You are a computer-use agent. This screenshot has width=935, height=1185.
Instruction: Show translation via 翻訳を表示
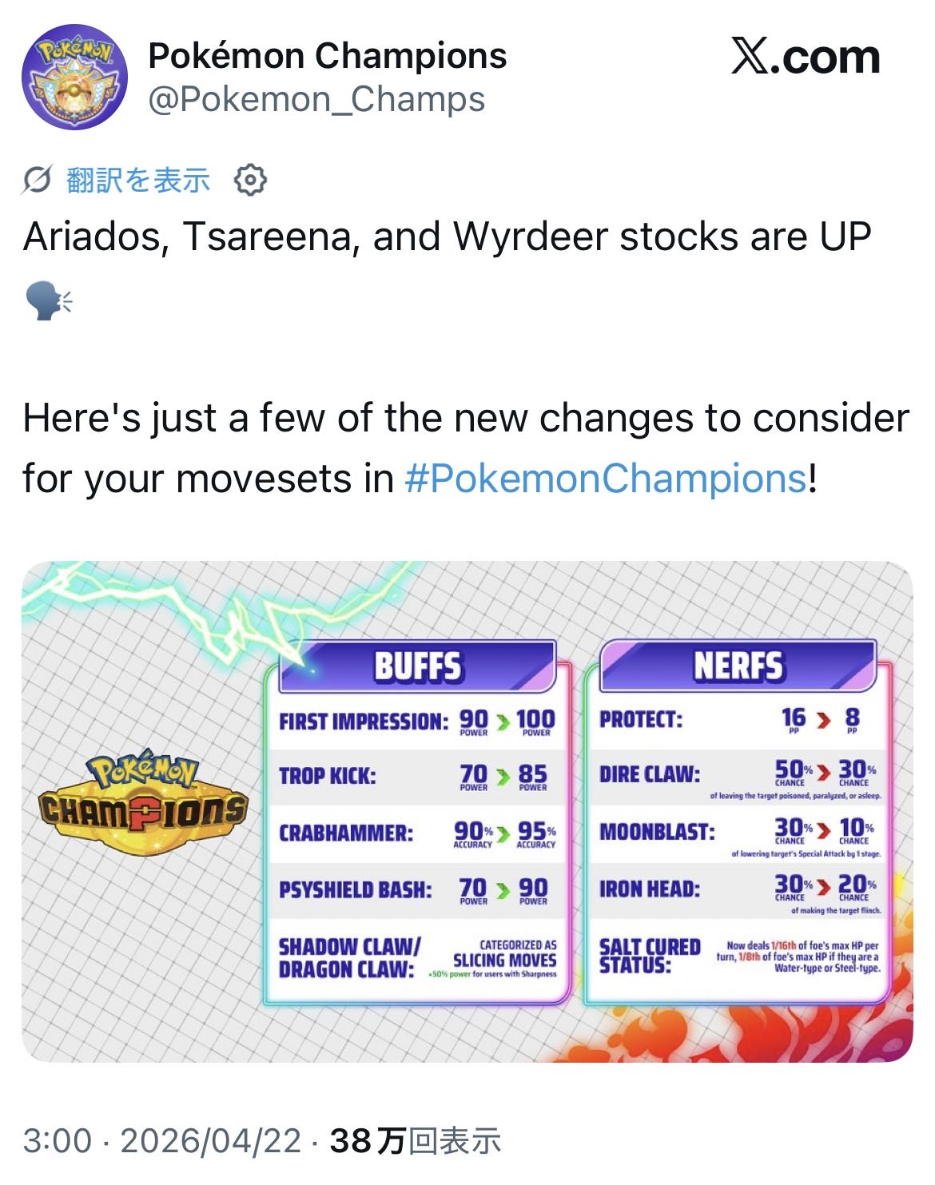(138, 181)
